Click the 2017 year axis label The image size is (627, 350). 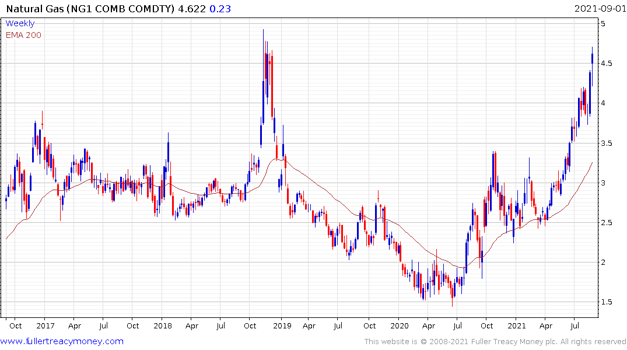pyautogui.click(x=45, y=326)
